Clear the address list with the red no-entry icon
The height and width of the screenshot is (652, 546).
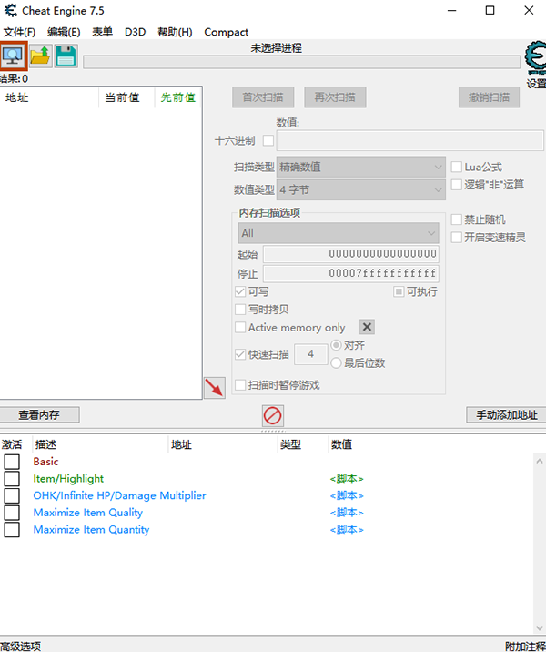tap(273, 415)
